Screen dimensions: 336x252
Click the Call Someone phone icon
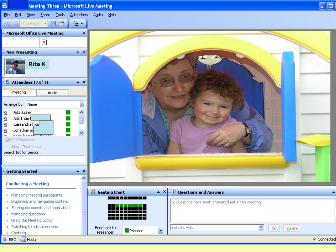click(x=8, y=140)
